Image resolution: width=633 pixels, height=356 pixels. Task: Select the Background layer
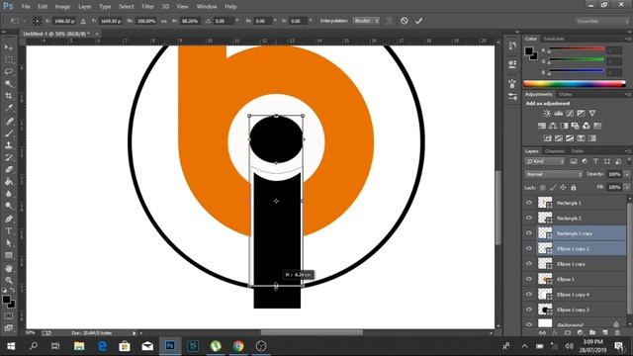[x=582, y=324]
